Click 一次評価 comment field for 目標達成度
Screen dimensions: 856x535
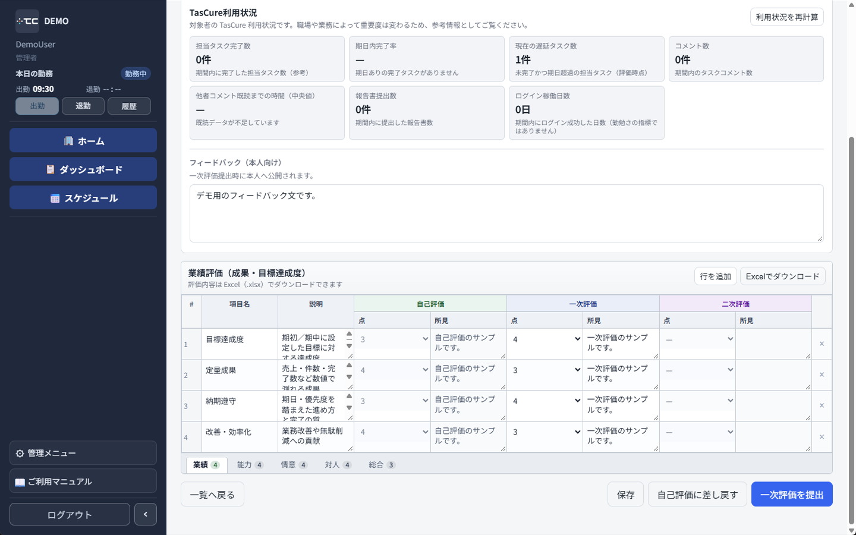point(621,344)
